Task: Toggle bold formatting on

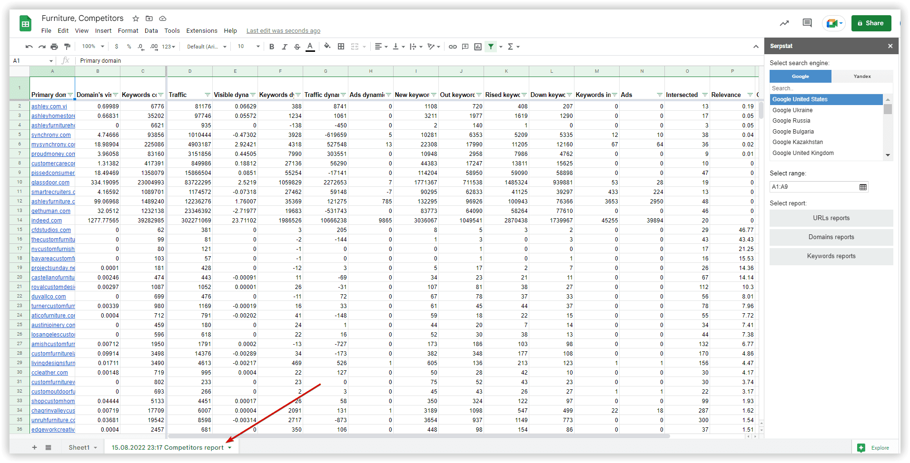Action: [x=272, y=46]
